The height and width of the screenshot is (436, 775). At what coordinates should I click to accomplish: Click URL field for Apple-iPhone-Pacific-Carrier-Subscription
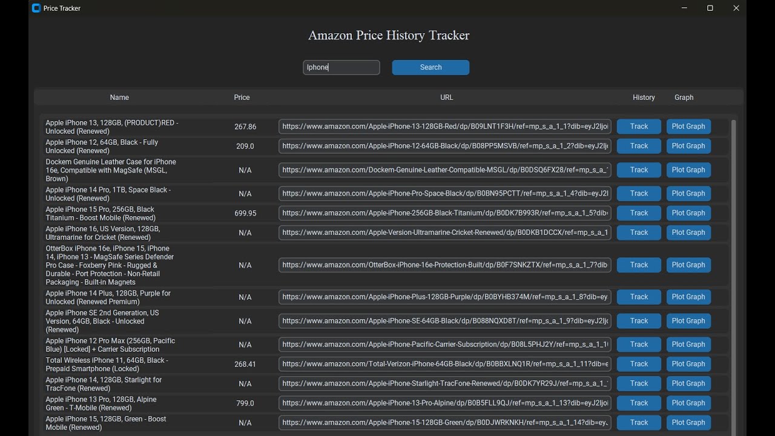point(444,345)
